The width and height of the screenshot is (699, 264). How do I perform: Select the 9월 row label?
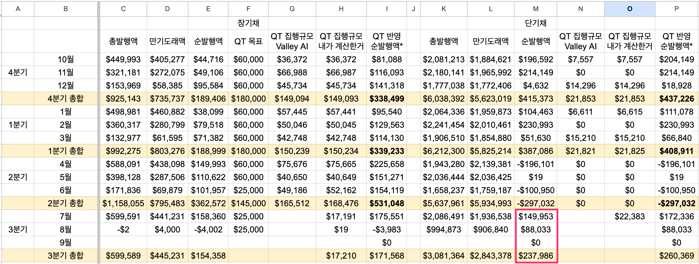[66, 243]
